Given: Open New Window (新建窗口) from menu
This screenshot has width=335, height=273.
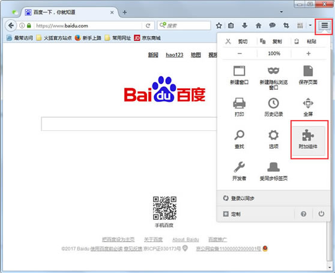Looking at the screenshot, I should pos(240,75).
